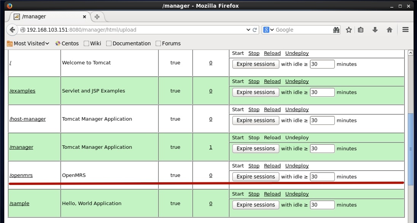417x223 pixels.
Task: Edit idle minutes field for /openmrs
Action: pos(322,177)
